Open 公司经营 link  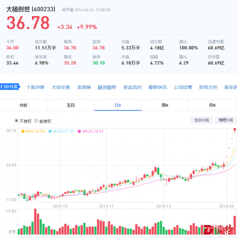[x=183, y=87]
